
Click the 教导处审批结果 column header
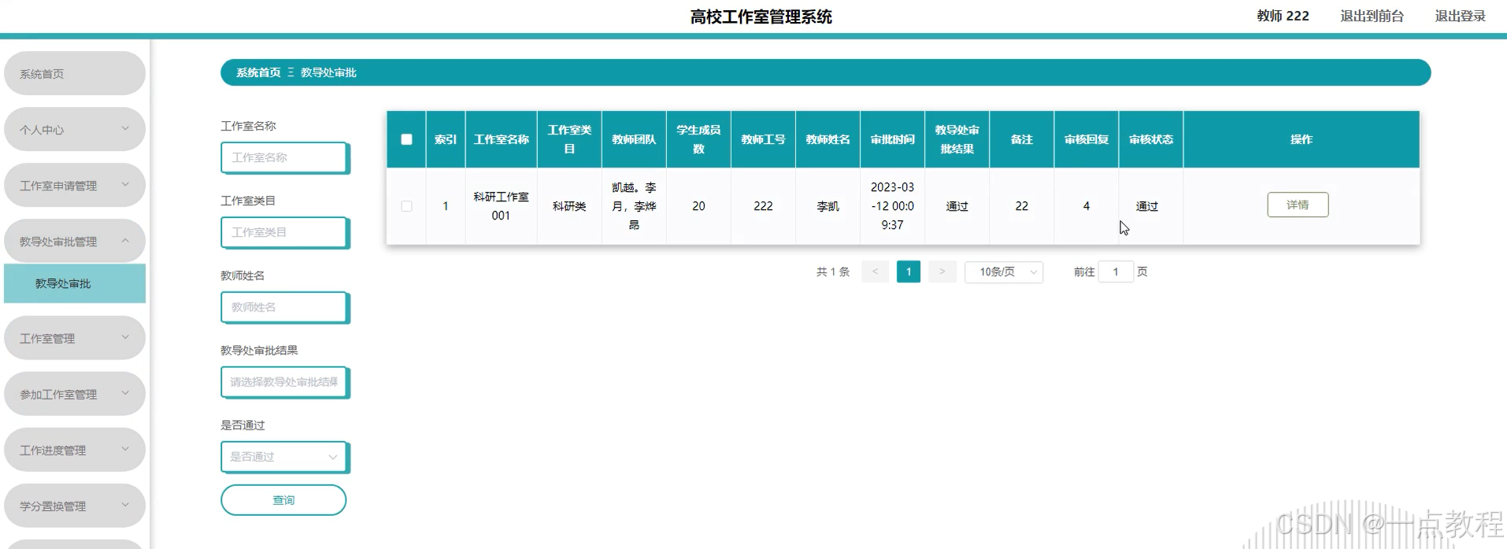(x=957, y=139)
